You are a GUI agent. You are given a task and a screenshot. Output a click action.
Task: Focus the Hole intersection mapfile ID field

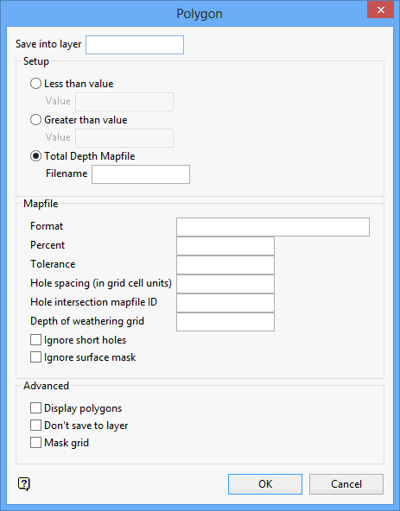225,303
